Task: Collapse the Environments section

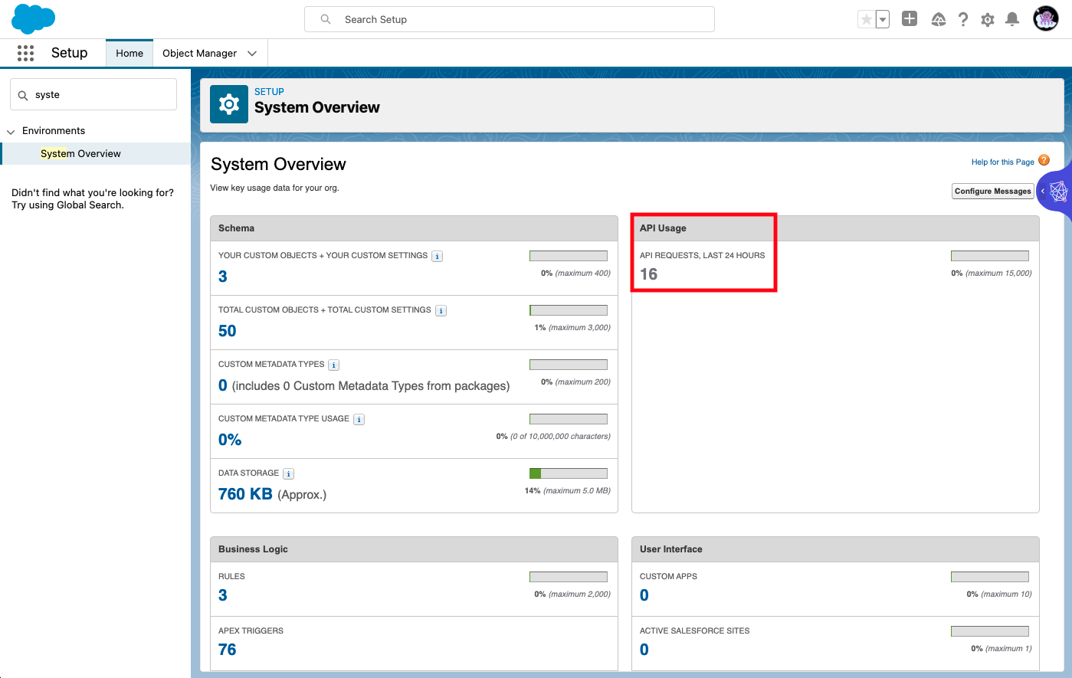Action: point(11,132)
